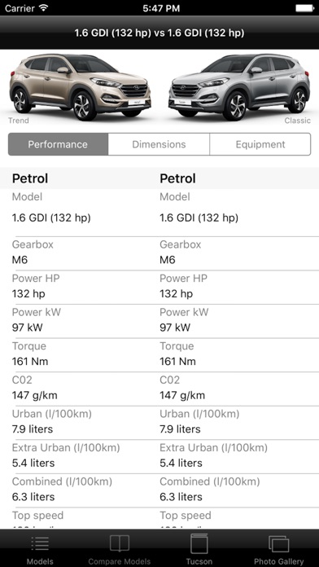Tap left column 161 Nm torque value
Viewport: 319px width, 567px height.
coord(30,361)
